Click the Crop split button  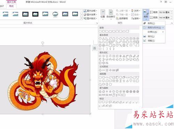(x=146, y=15)
